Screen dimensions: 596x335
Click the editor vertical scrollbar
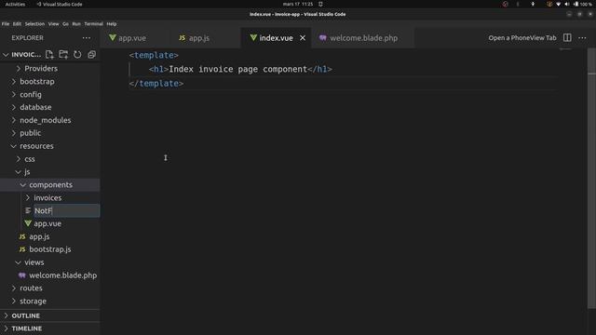click(591, 179)
